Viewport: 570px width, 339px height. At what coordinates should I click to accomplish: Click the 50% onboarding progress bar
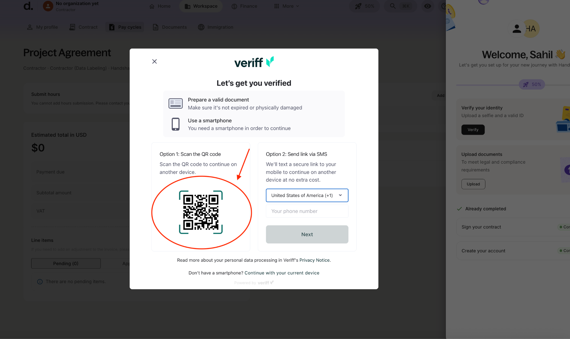(x=531, y=84)
